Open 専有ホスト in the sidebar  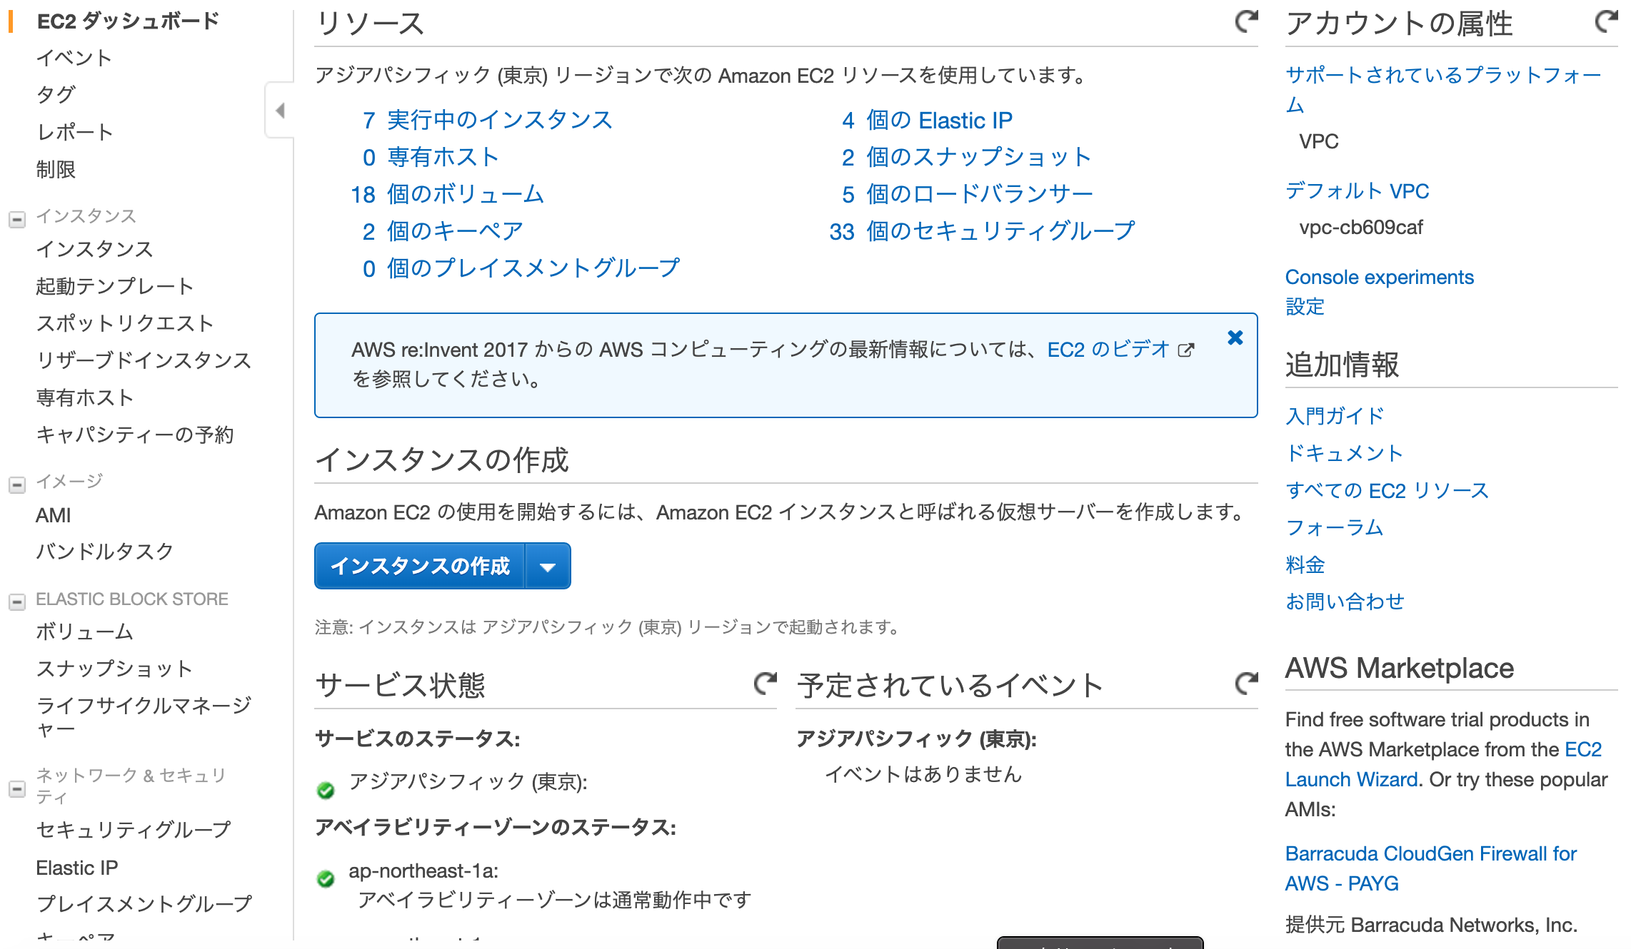(85, 397)
